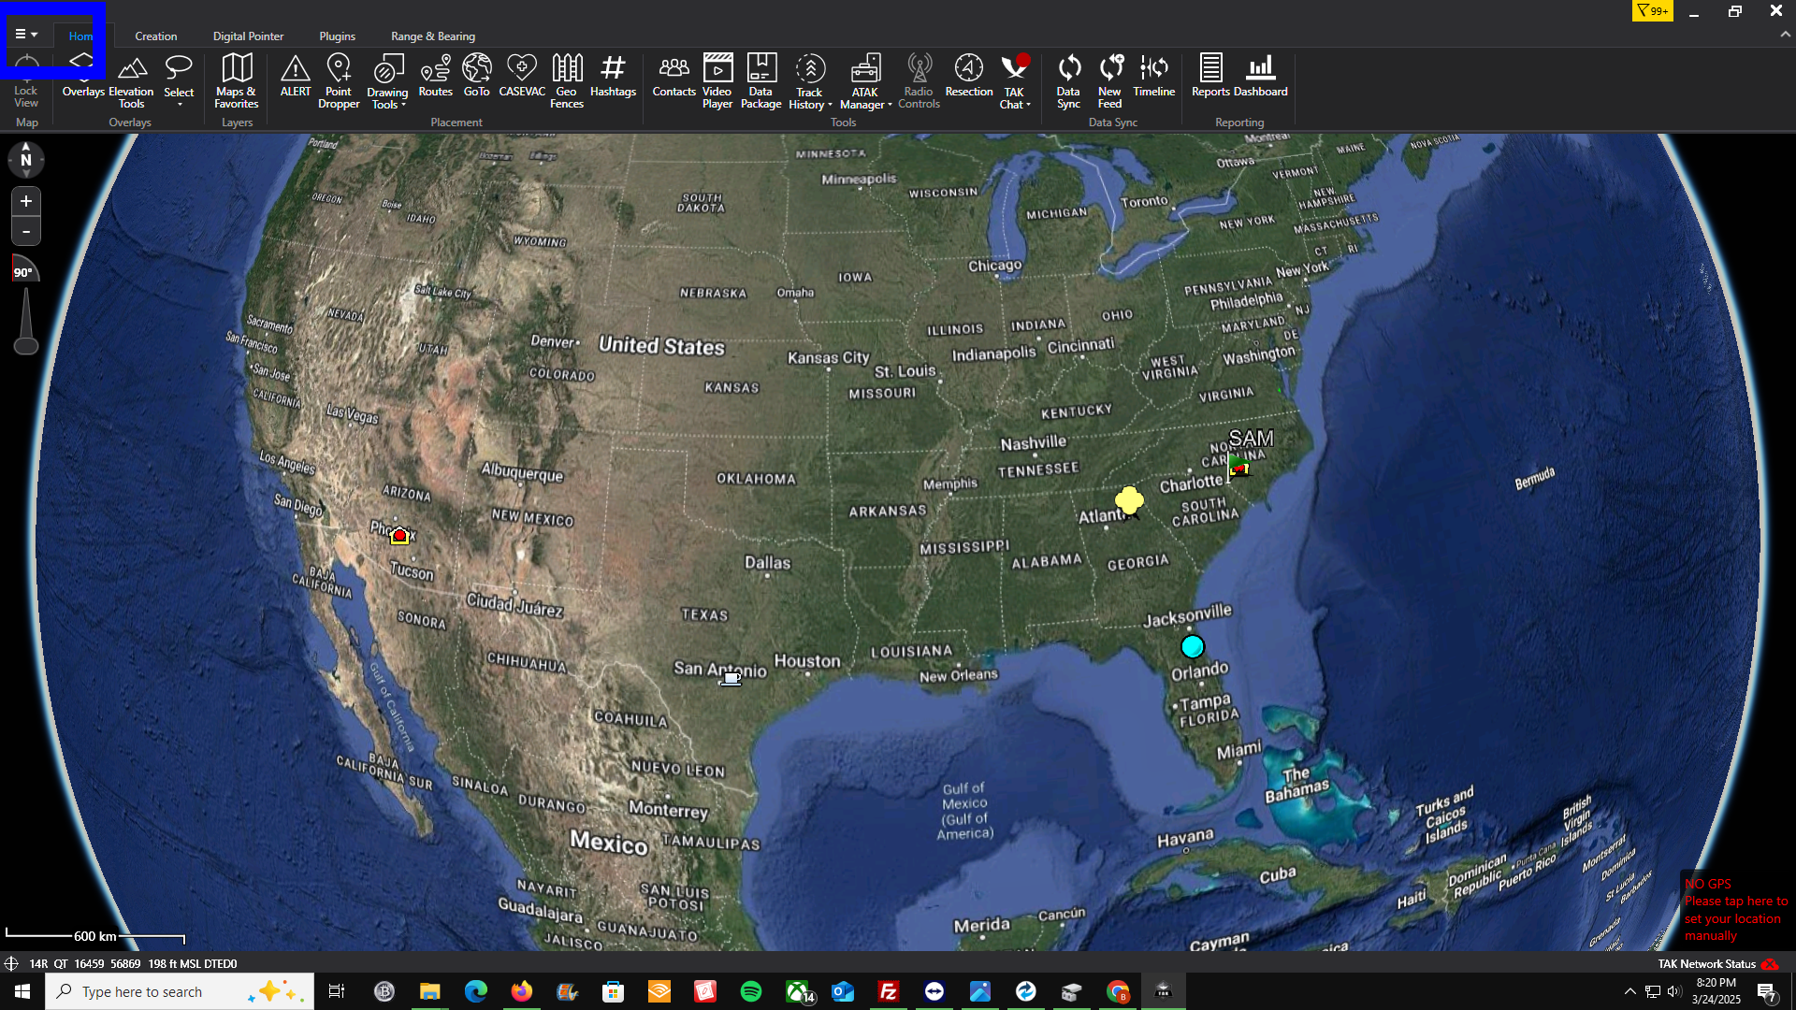The width and height of the screenshot is (1796, 1010).
Task: Click the ALERT tool icon
Action: point(296,77)
